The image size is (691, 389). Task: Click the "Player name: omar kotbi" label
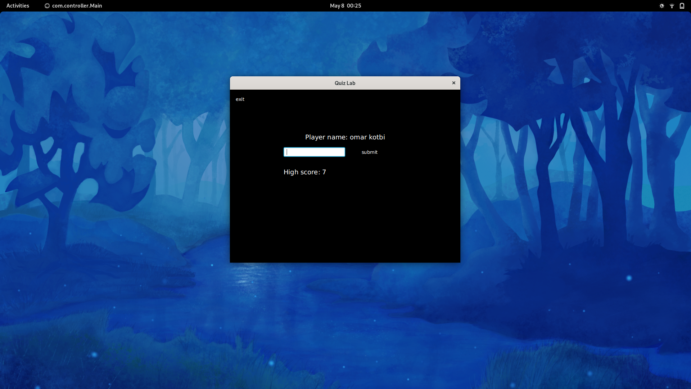coord(345,137)
